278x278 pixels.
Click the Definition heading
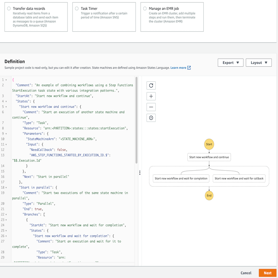tap(15, 62)
